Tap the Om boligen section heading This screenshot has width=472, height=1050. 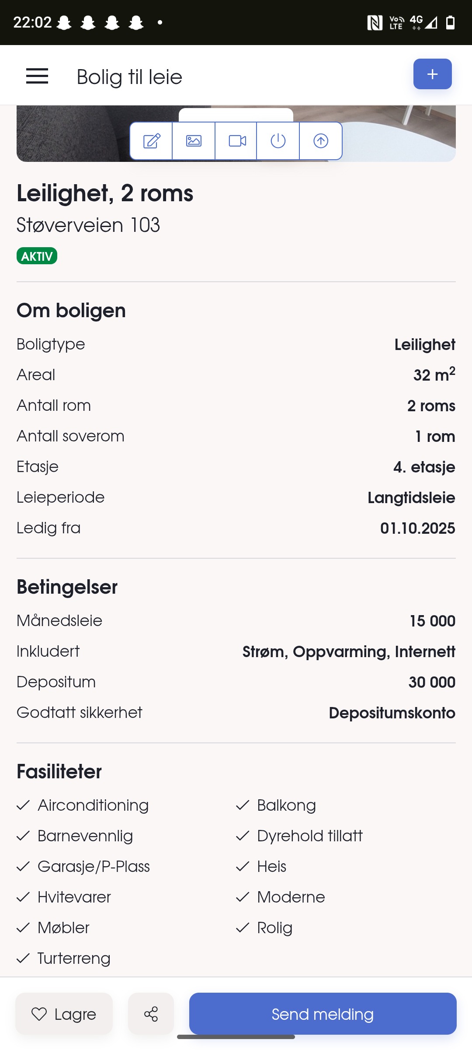pyautogui.click(x=71, y=311)
